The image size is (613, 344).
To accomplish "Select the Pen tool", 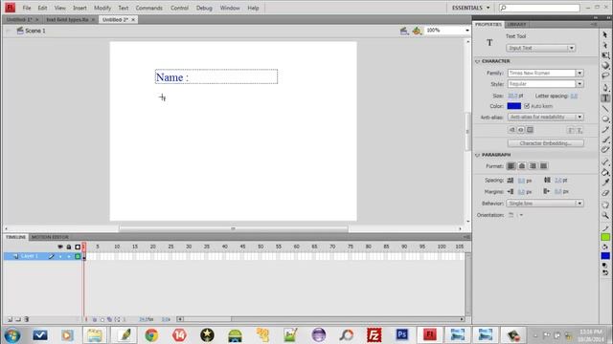I will [605, 87].
